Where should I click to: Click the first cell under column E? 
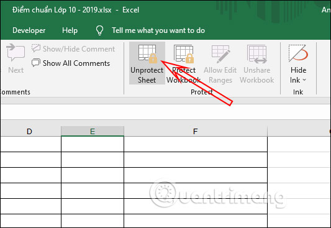tap(93, 144)
